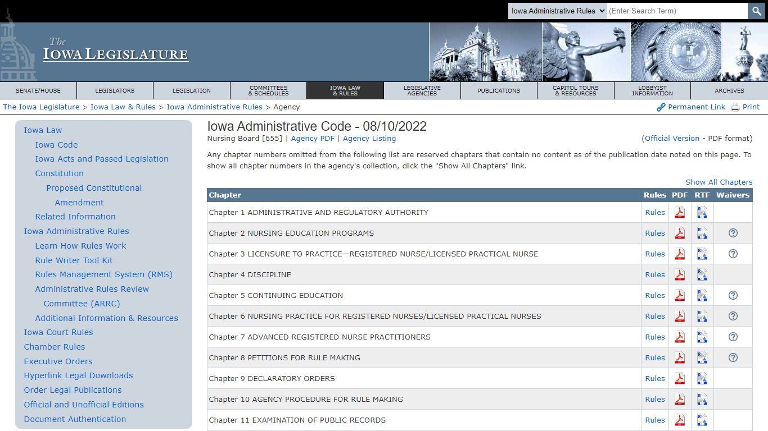
Task: Click the printer icon next to Print
Action: pos(735,107)
